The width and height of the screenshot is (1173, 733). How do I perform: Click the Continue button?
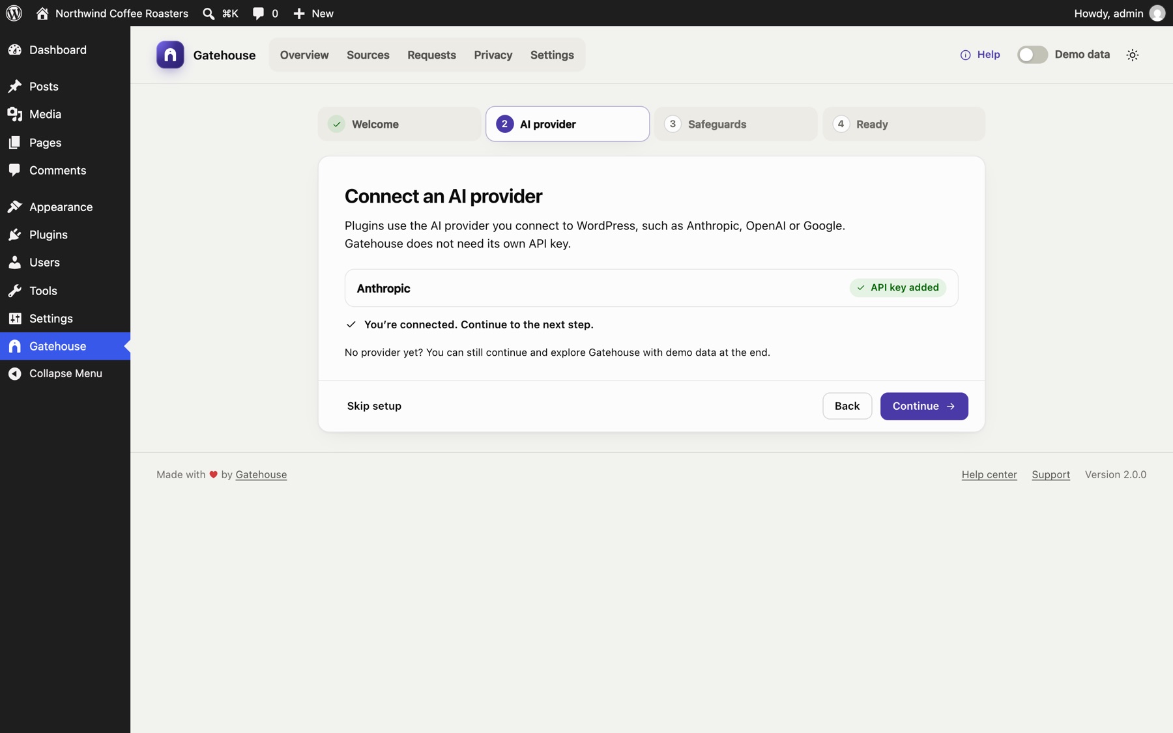924,406
